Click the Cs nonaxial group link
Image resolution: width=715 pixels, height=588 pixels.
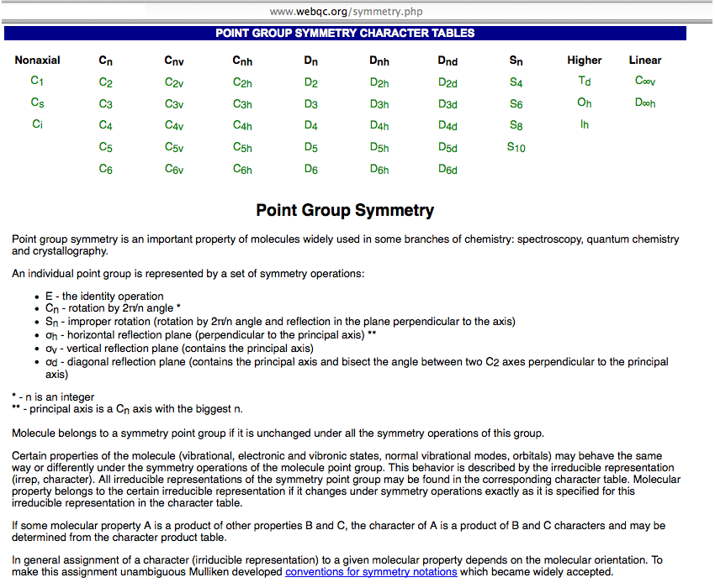point(37,103)
